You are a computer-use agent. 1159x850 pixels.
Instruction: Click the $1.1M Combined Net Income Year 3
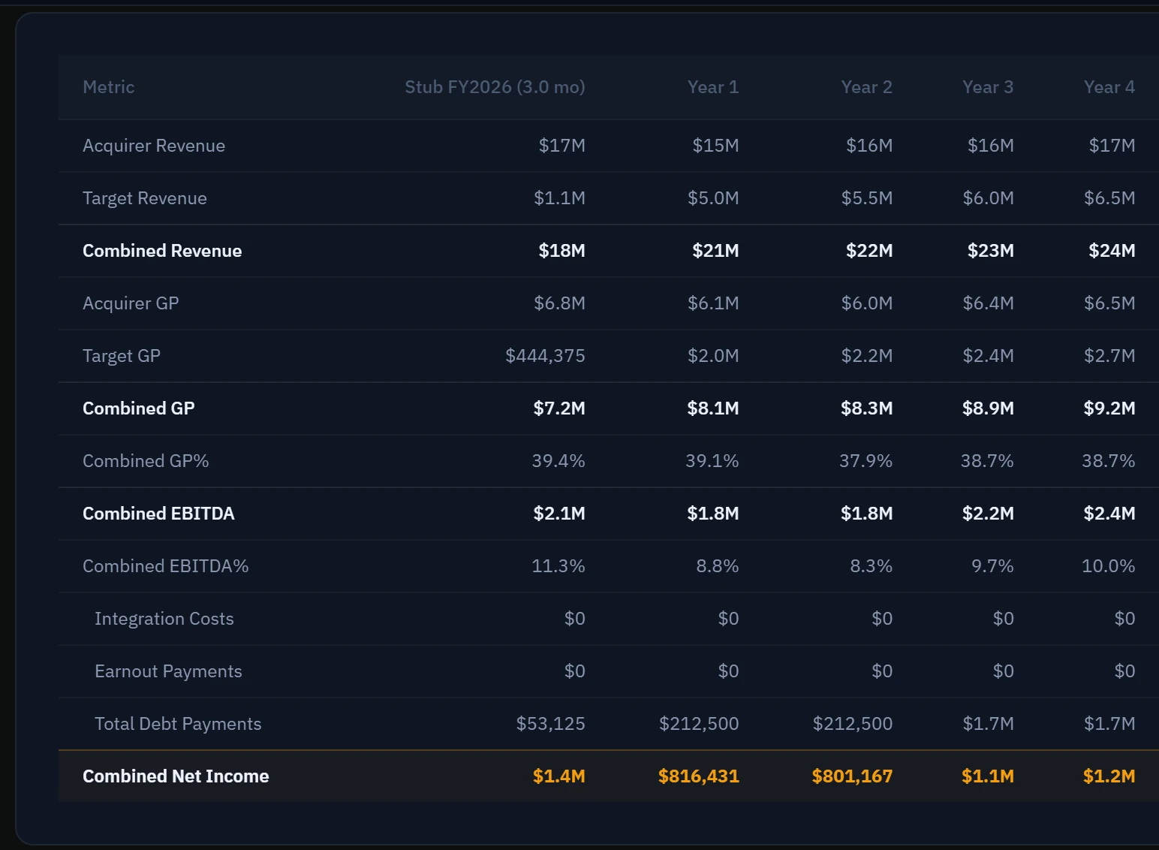(988, 776)
